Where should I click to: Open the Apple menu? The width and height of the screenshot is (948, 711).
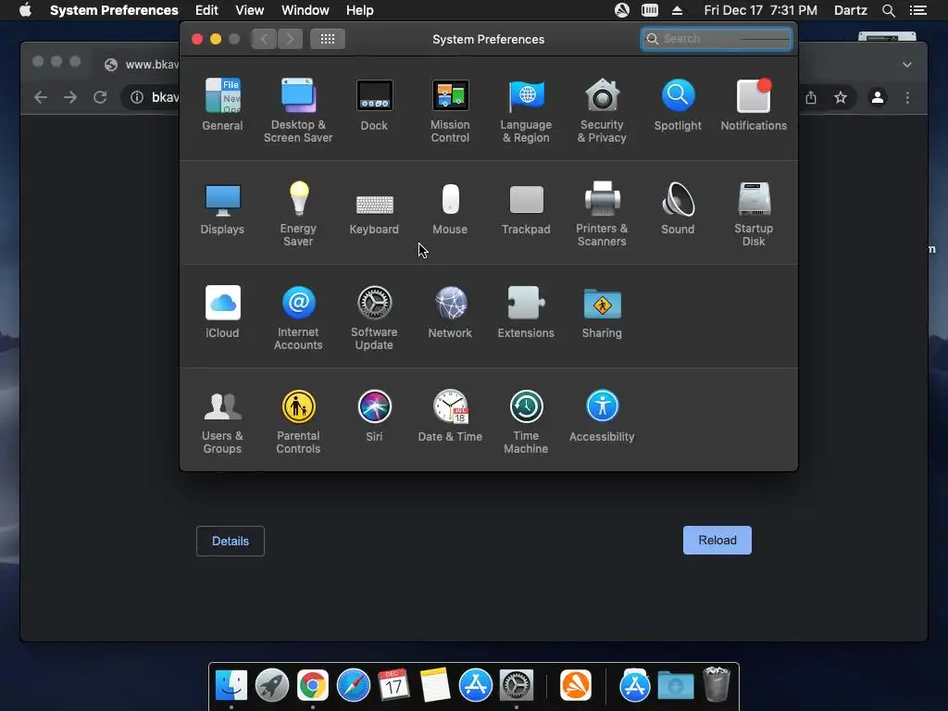[25, 10]
